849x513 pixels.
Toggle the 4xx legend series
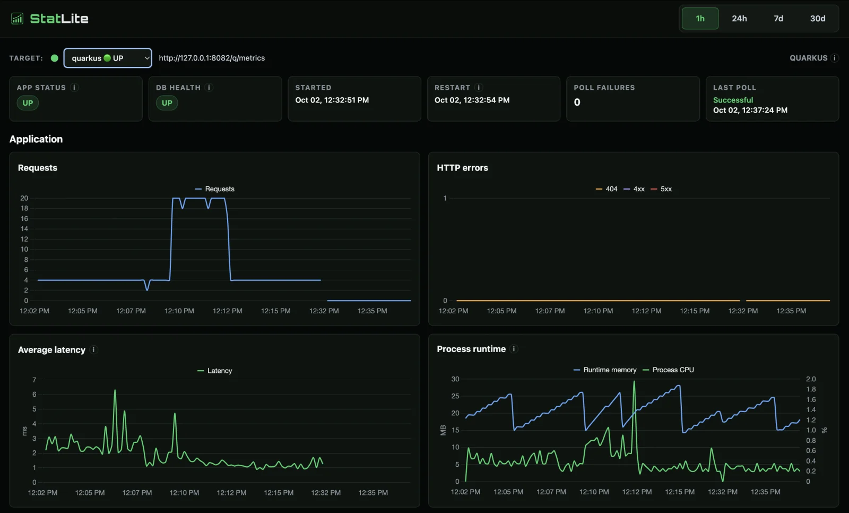(634, 189)
